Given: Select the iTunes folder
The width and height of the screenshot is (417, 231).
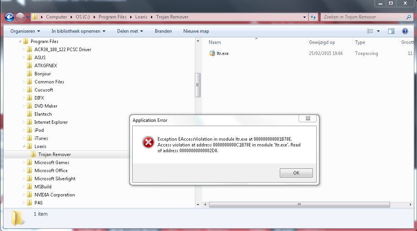Looking at the screenshot, I should (41, 138).
